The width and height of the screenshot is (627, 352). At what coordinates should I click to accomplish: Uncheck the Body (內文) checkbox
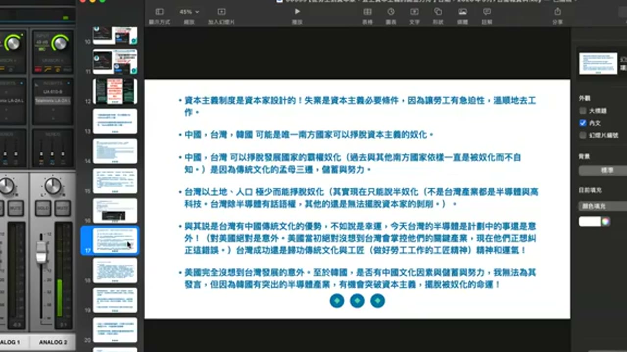pos(583,123)
